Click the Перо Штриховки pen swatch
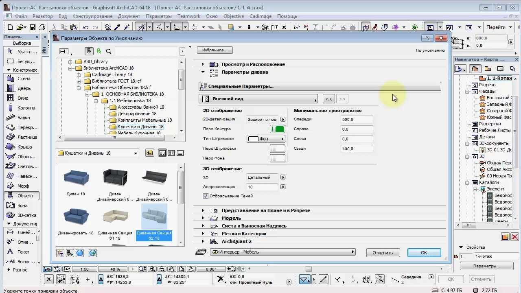 [278, 149]
